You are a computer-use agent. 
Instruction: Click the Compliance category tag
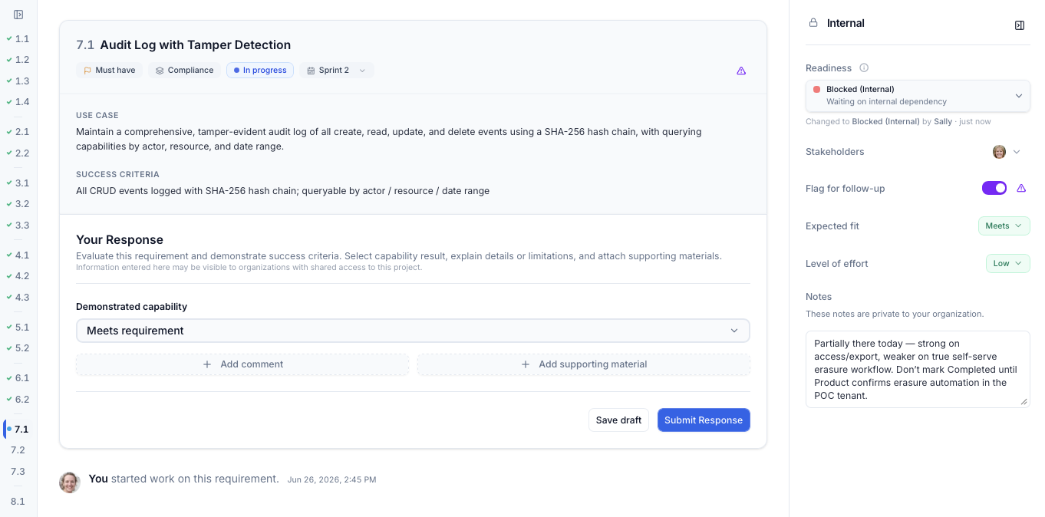click(x=184, y=70)
